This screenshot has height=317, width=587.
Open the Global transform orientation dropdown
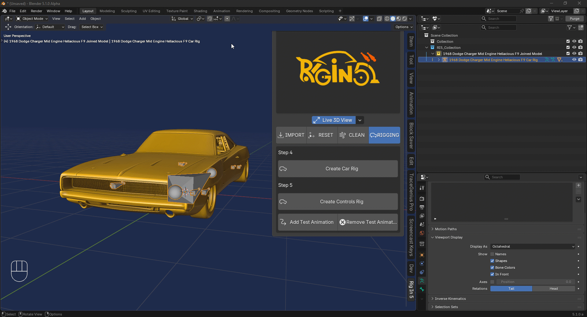182,19
